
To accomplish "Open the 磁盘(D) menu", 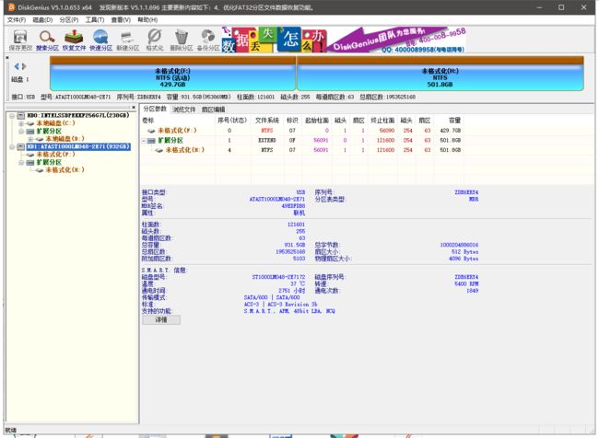I will 42,20.
